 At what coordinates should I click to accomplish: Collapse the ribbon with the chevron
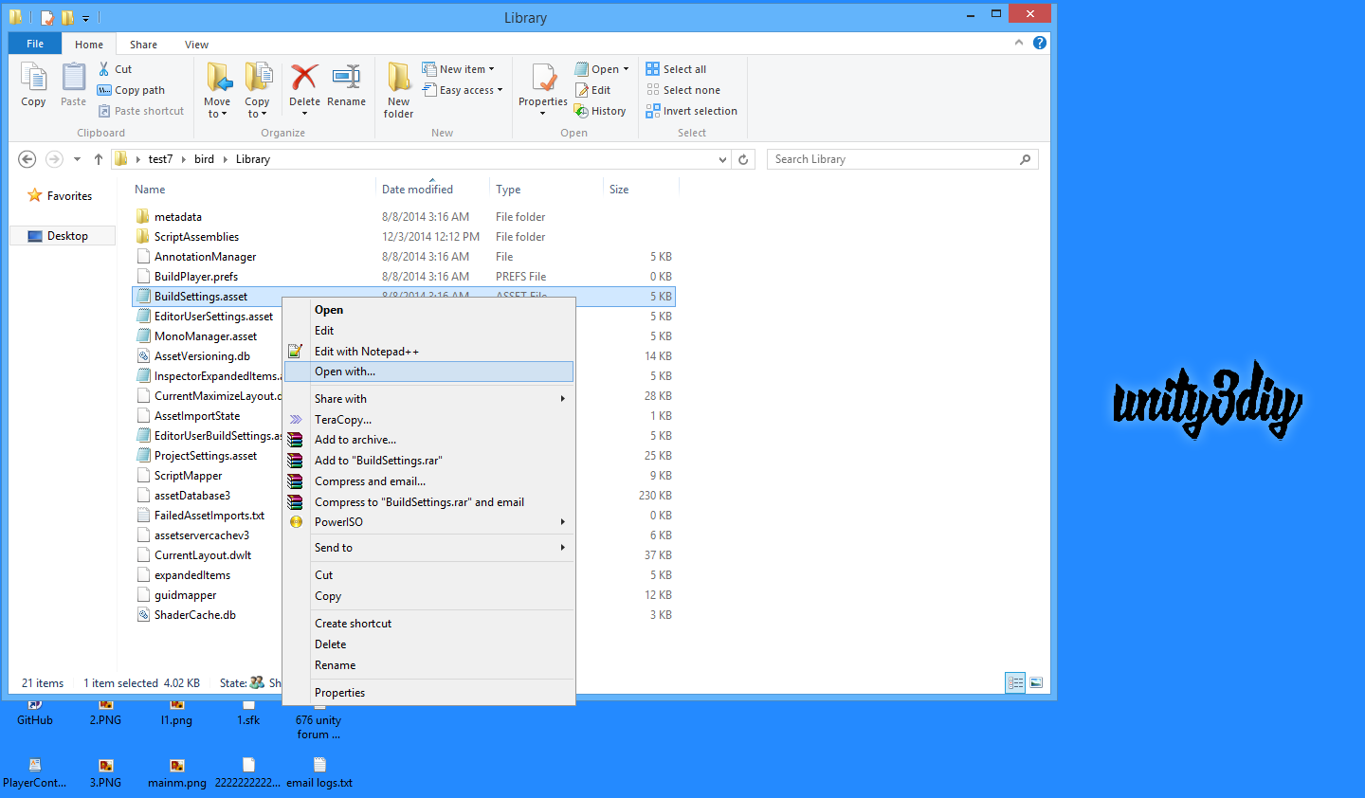1019,43
